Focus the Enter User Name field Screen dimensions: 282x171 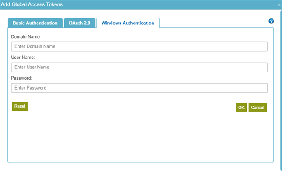139,67
